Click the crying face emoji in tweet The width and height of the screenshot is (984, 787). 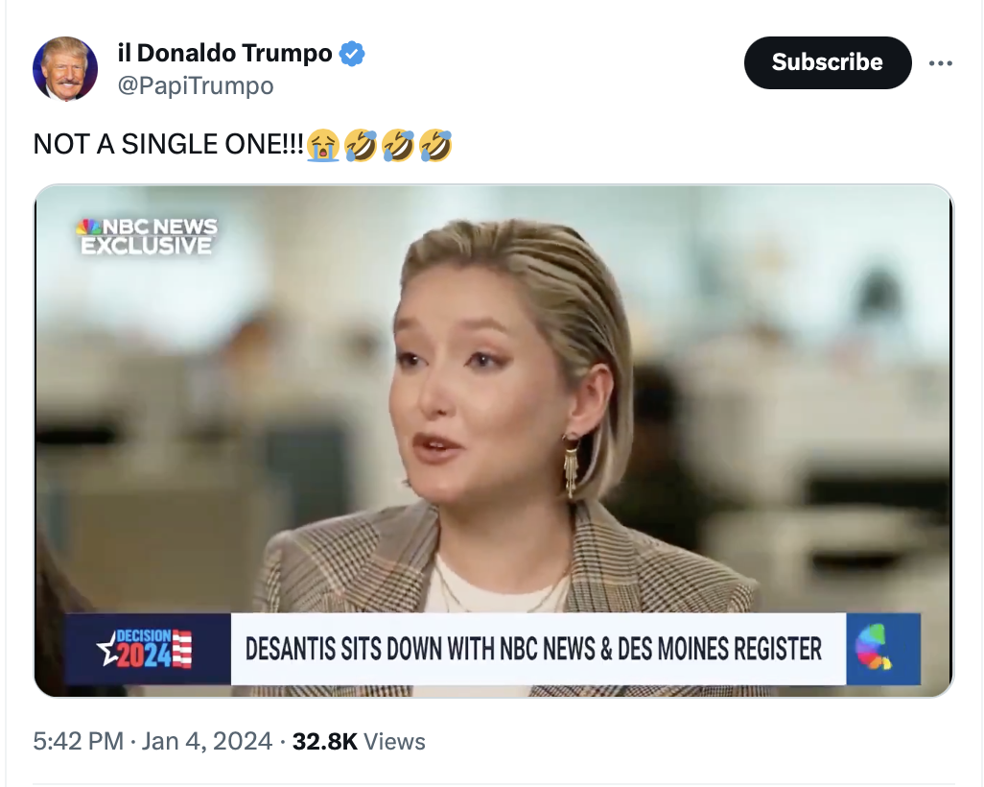click(322, 145)
